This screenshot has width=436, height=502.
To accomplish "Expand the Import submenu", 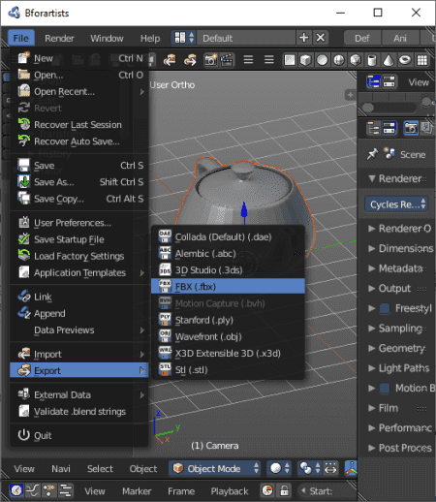I will (x=79, y=354).
